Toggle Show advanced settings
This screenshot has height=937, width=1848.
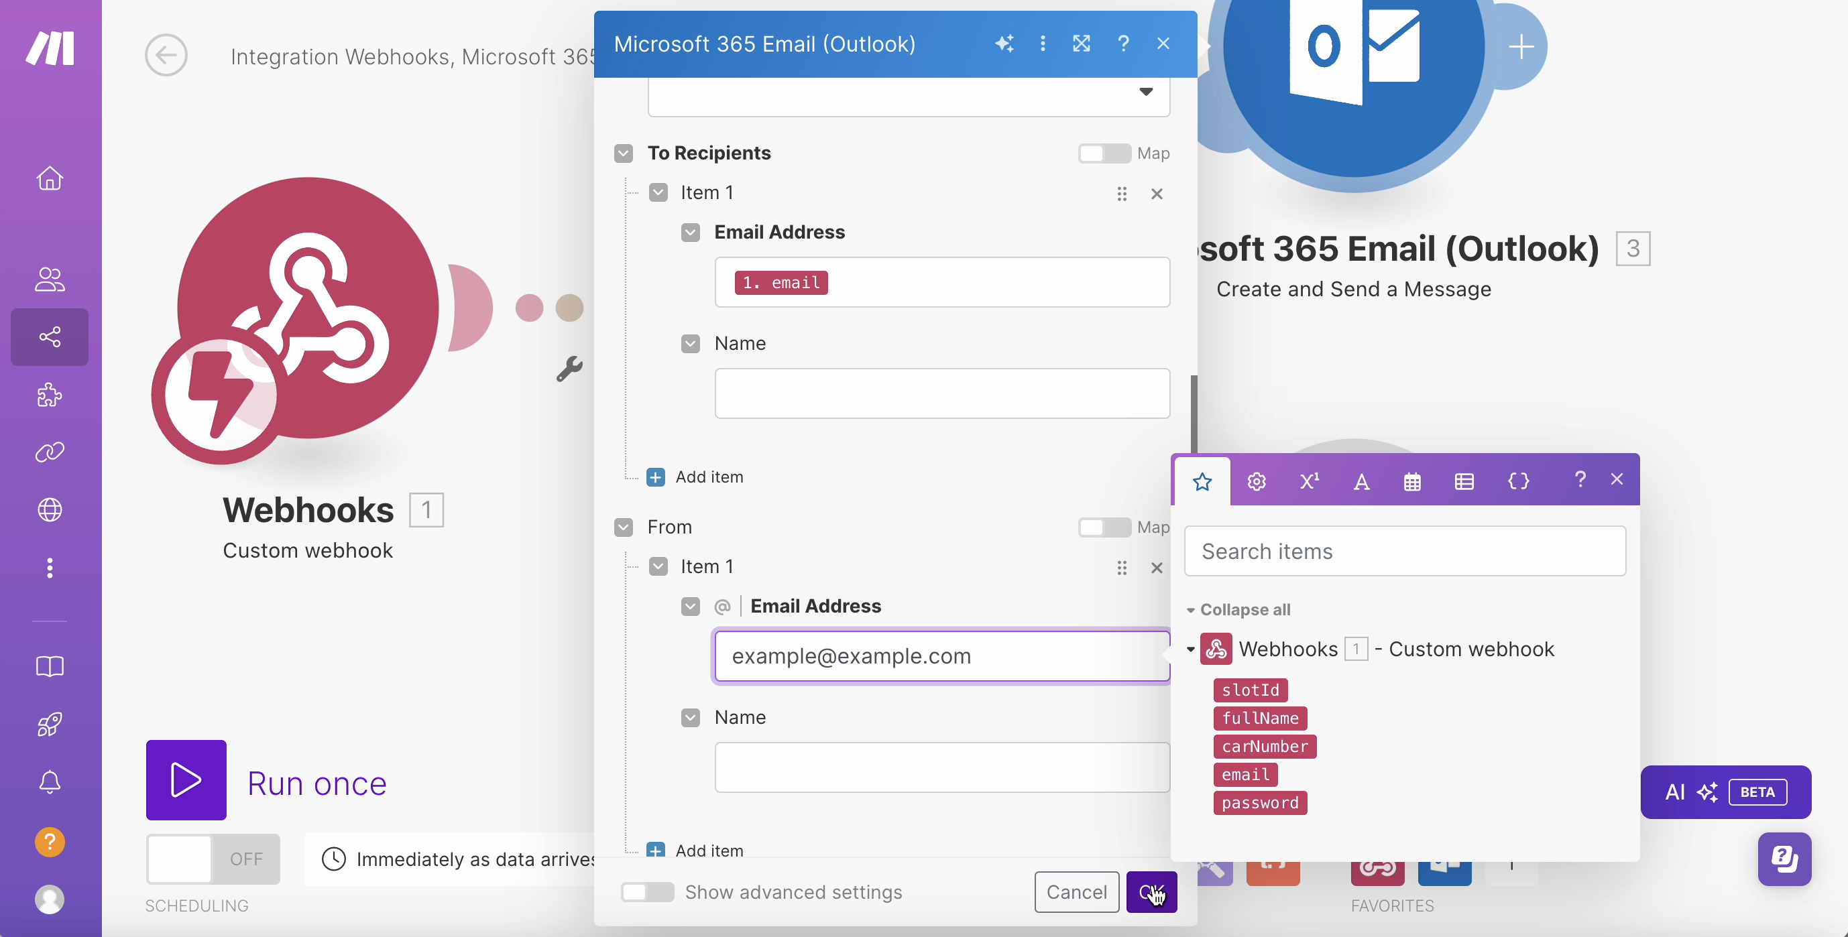[x=647, y=892]
